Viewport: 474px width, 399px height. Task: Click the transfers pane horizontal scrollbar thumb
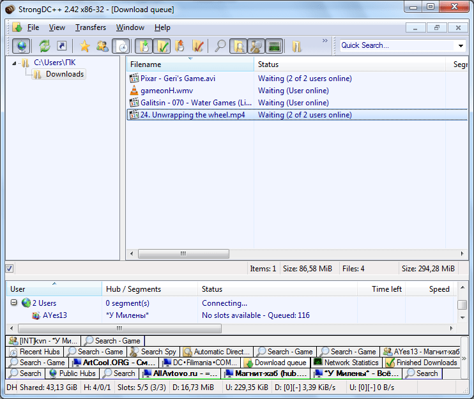[119, 328]
